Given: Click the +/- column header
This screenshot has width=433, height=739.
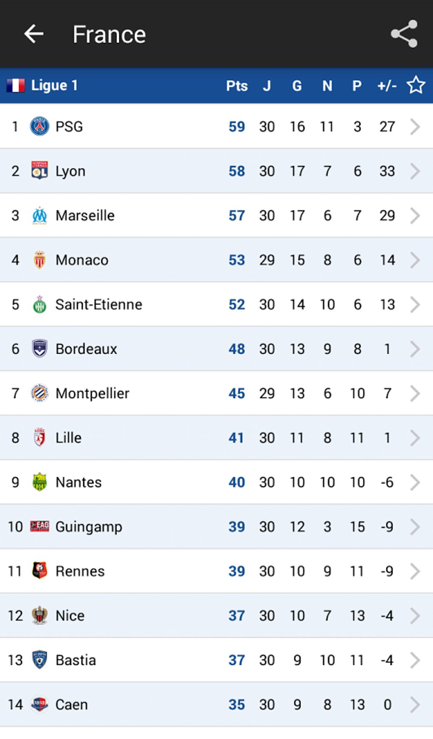Looking at the screenshot, I should coord(387,86).
